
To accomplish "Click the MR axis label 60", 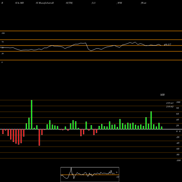I will (x=178, y=114).
